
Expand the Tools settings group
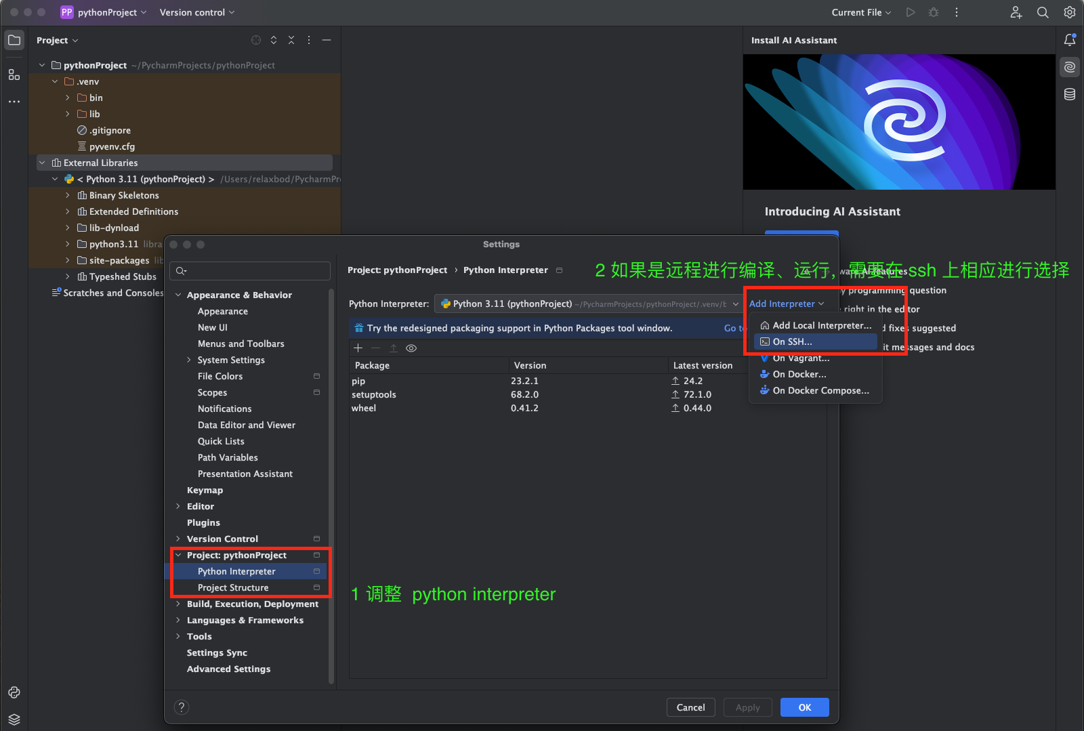click(x=178, y=637)
